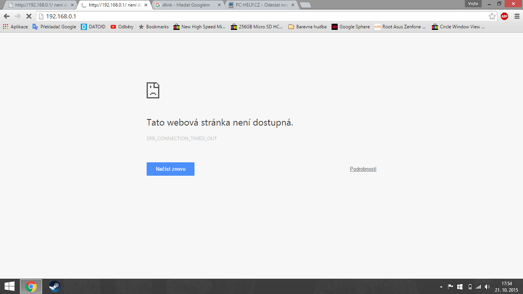
Task: Check the battery status tray icon
Action: click(470, 286)
